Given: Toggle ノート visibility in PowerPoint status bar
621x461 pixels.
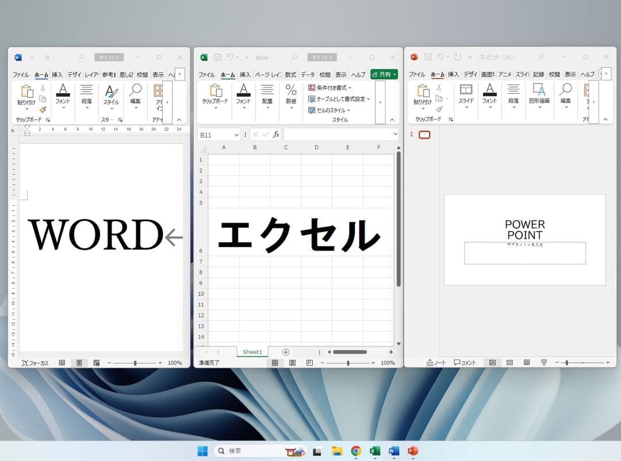Looking at the screenshot, I should pyautogui.click(x=436, y=363).
